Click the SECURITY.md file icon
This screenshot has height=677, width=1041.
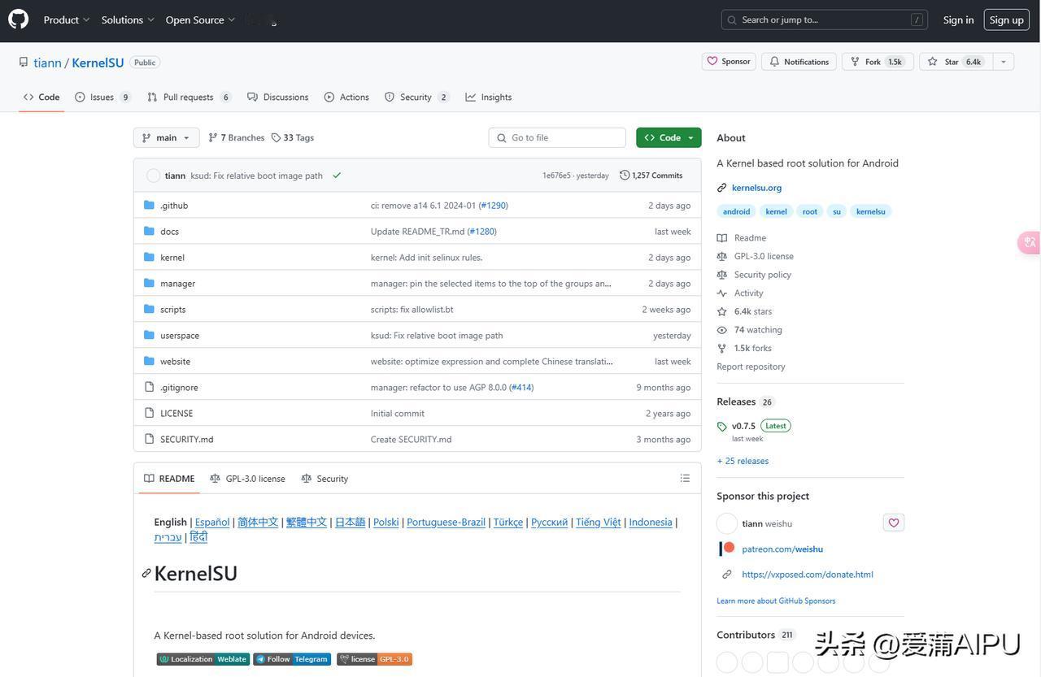149,439
